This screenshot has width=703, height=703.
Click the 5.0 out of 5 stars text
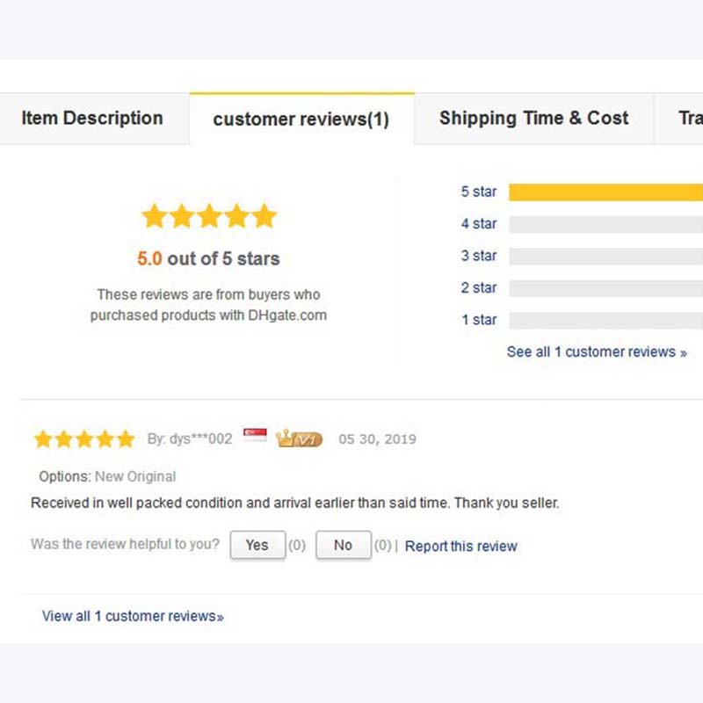208,259
